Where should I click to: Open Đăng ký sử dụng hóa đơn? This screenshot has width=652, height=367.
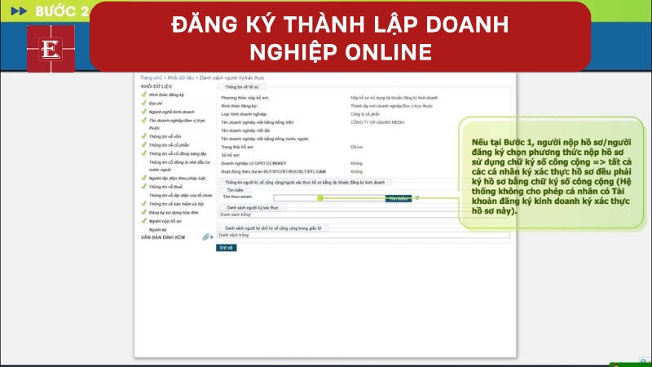click(174, 213)
